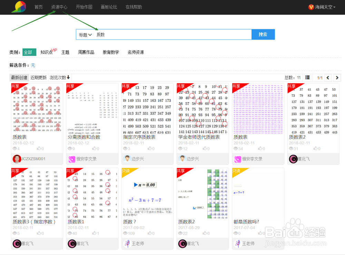Click the previous page arrow
The image size is (345, 255).
coord(328,78)
